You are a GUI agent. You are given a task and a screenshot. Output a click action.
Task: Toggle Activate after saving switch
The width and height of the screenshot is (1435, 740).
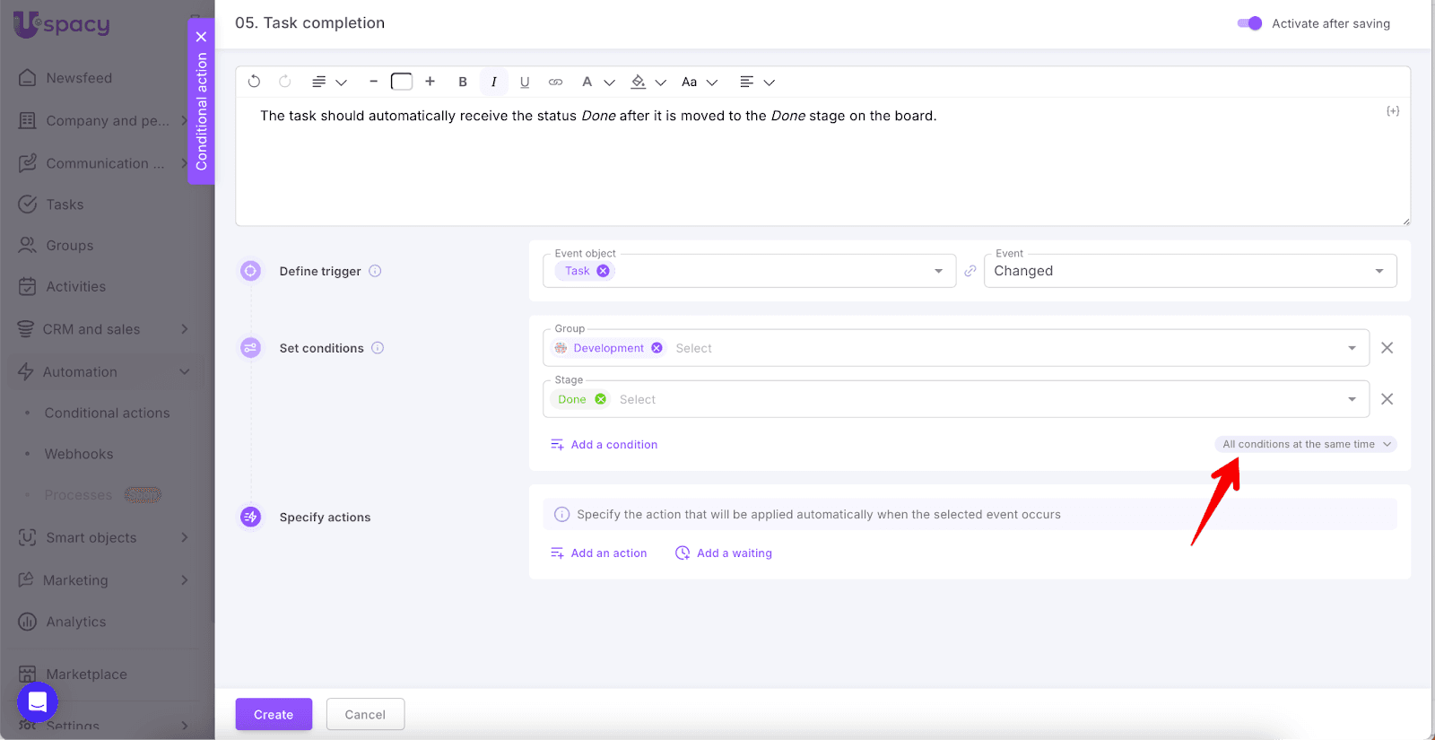pos(1249,23)
